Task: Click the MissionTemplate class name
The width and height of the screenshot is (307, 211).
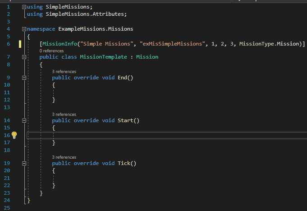Action: 103,57
